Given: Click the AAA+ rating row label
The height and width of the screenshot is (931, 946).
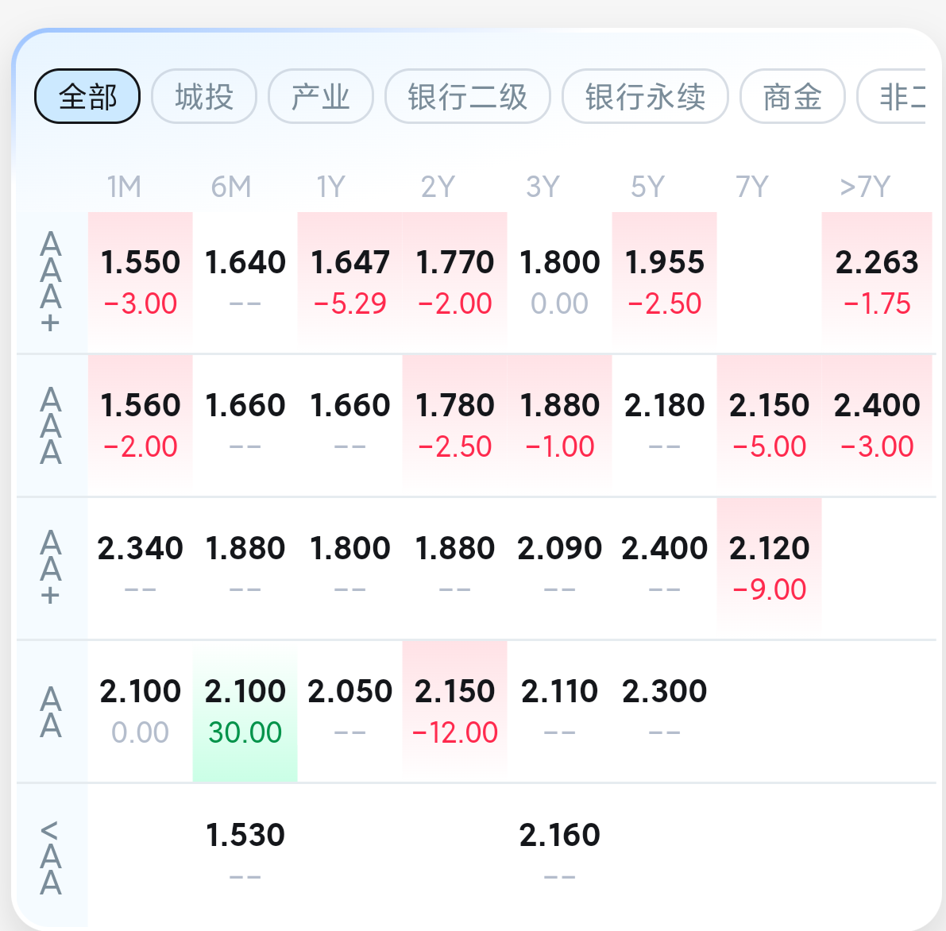Looking at the screenshot, I should 51,282.
